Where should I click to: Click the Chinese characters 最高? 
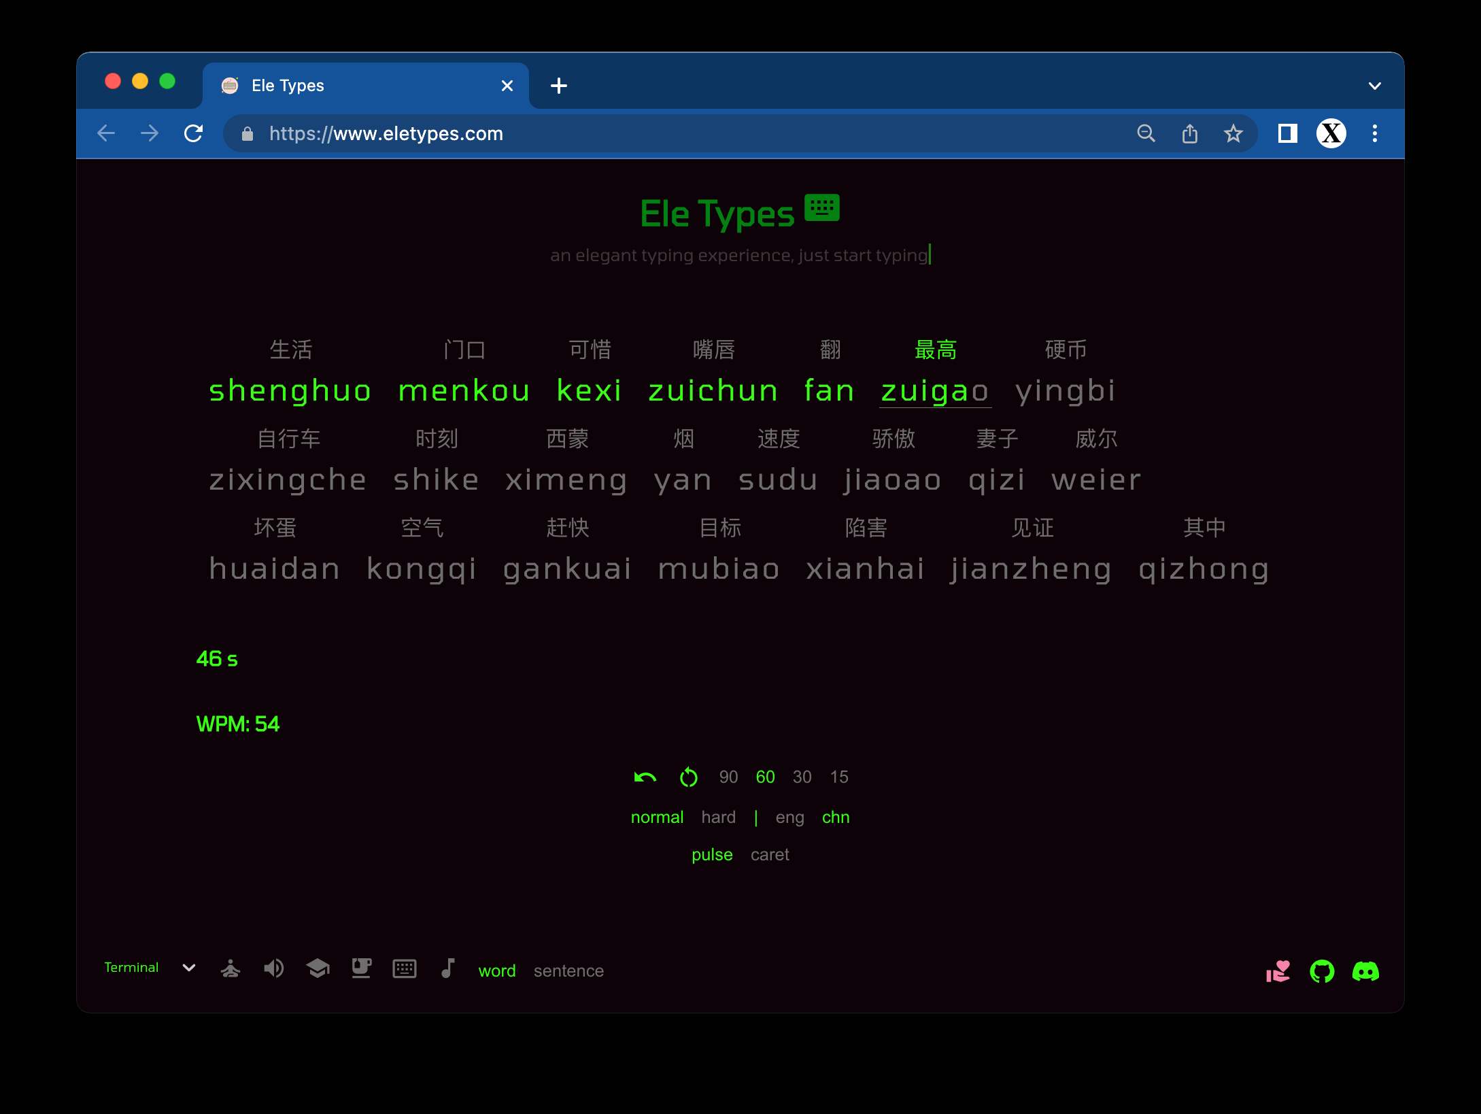coord(935,350)
